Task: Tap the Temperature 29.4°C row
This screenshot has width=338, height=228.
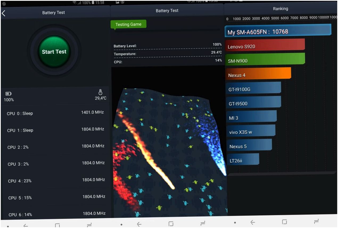Action: coord(168,53)
